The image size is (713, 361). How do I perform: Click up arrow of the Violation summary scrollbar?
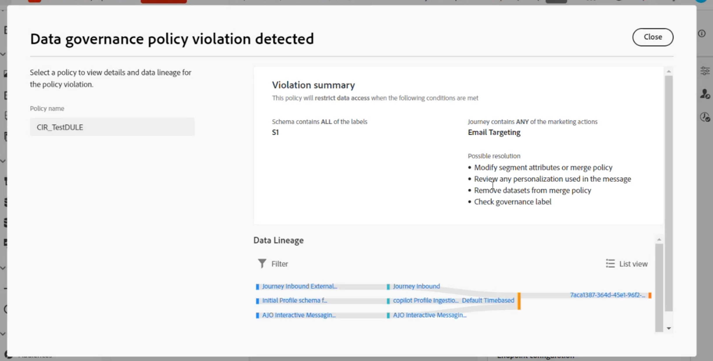pos(669,71)
